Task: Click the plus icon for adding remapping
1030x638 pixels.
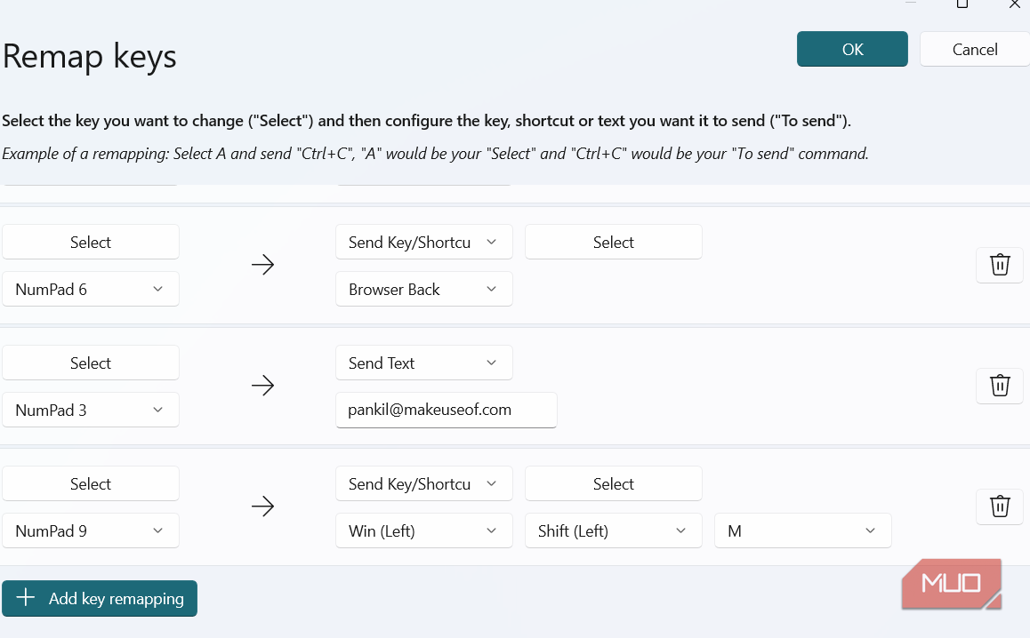Action: (26, 597)
